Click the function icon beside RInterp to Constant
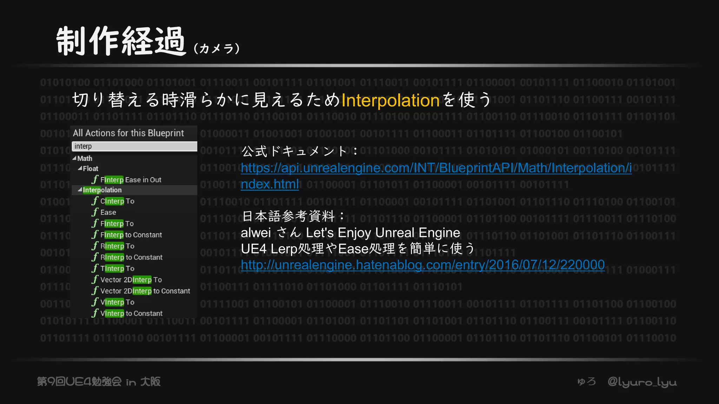Screen dimensions: 719x404 (95, 257)
